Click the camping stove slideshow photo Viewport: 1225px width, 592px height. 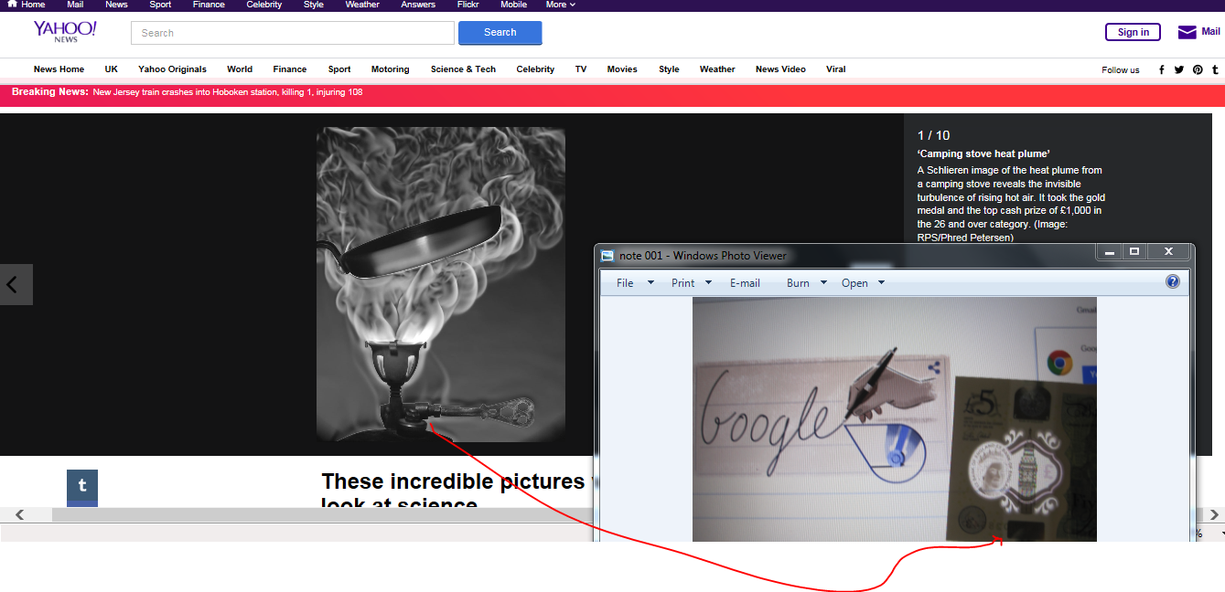(x=441, y=284)
